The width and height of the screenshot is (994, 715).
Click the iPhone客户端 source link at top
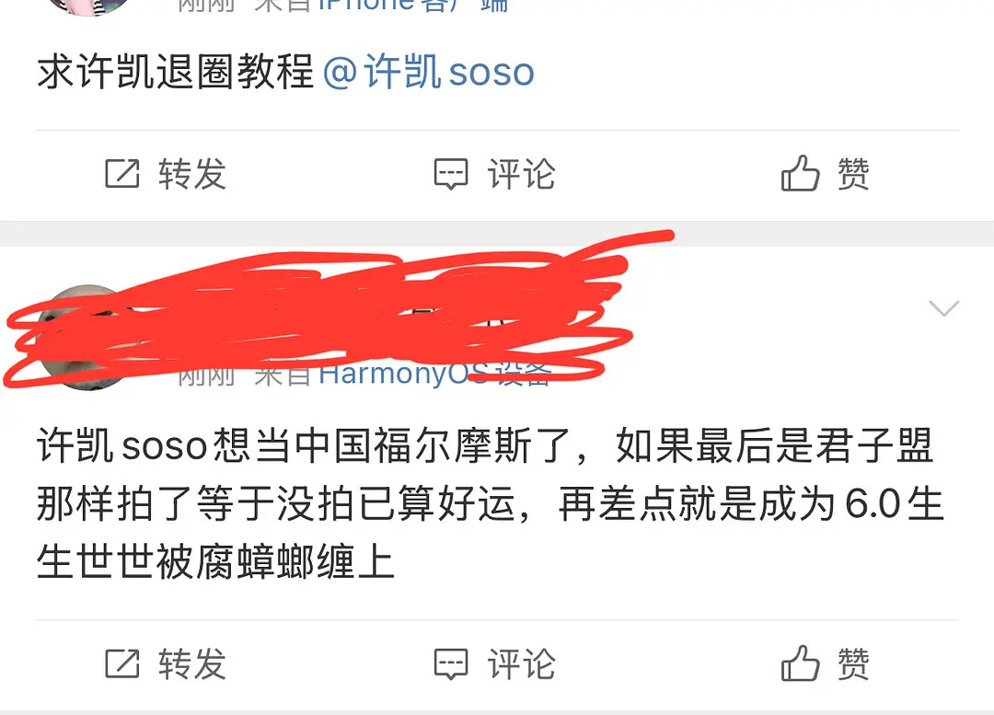(413, 6)
